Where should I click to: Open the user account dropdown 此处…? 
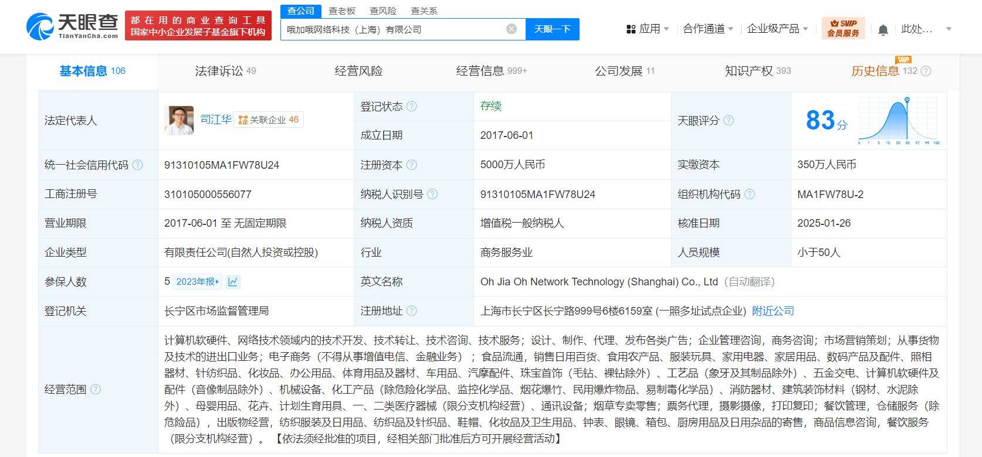(926, 29)
